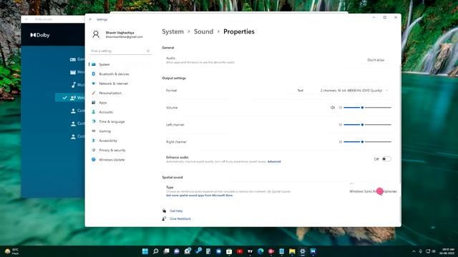Click the Give feedback icon
Image resolution: width=458 pixels, height=257 pixels.
(x=164, y=219)
